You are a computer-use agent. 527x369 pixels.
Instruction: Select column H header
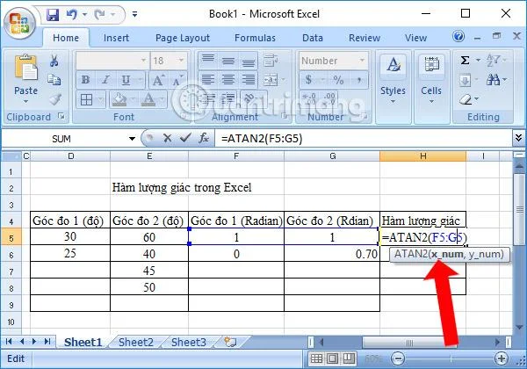422,156
